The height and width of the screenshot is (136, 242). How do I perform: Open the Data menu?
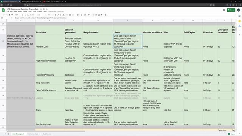[x=30, y=12]
